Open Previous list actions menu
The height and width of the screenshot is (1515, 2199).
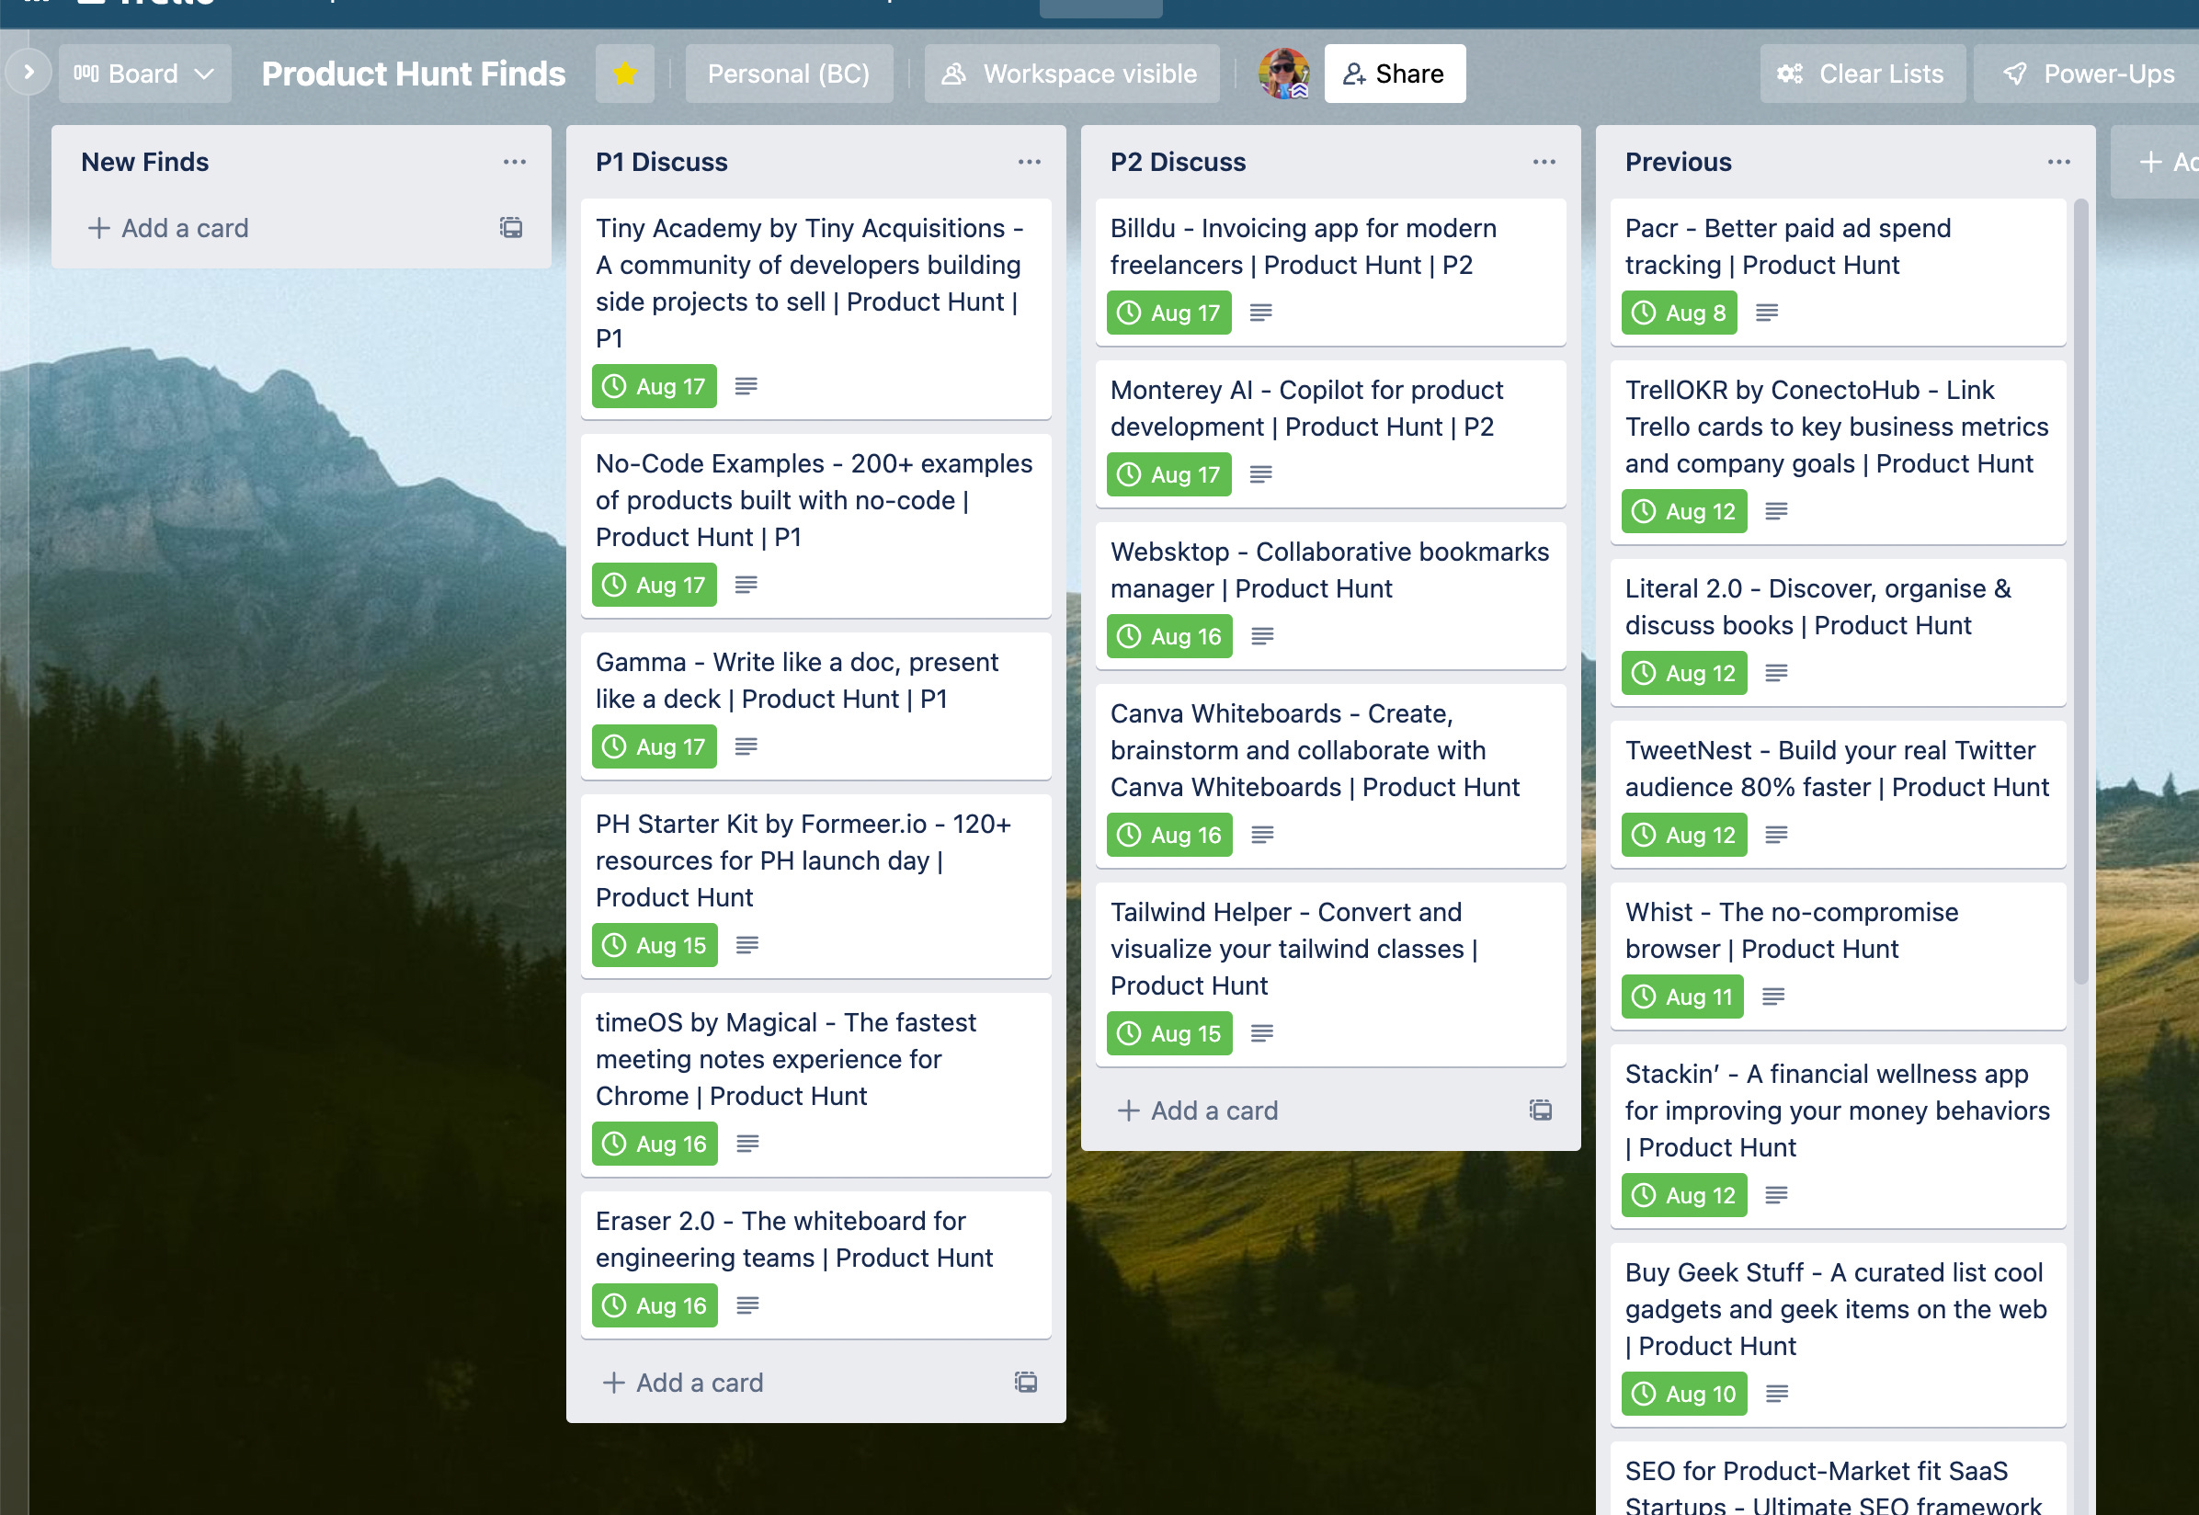tap(2058, 163)
